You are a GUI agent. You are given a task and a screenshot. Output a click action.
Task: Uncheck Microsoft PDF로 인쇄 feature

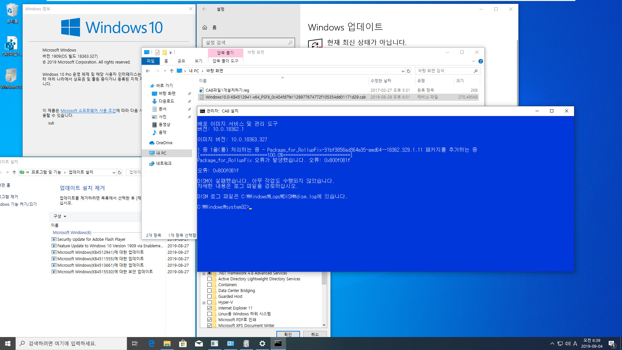[x=209, y=320]
